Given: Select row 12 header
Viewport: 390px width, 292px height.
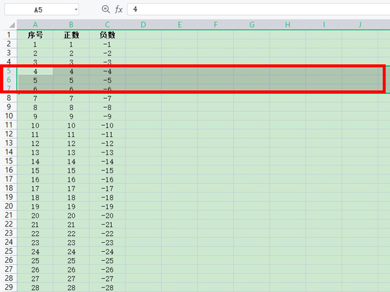Looking at the screenshot, I should tap(8, 134).
